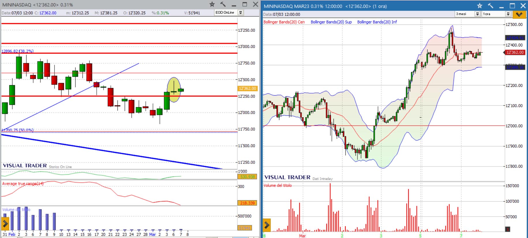The width and height of the screenshot is (528, 238).
Task: Open the orange arrow panel button on intraday chart
Action: click(267, 225)
